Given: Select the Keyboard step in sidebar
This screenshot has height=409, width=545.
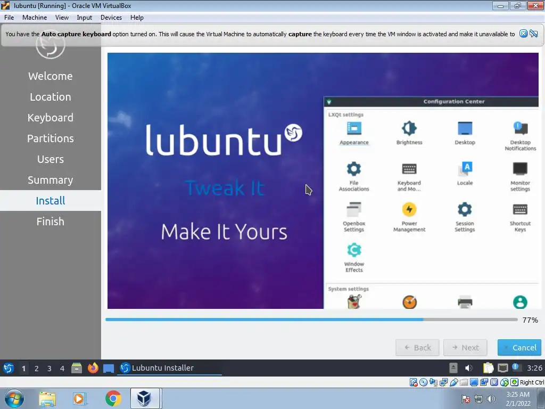Looking at the screenshot, I should pyautogui.click(x=51, y=118).
